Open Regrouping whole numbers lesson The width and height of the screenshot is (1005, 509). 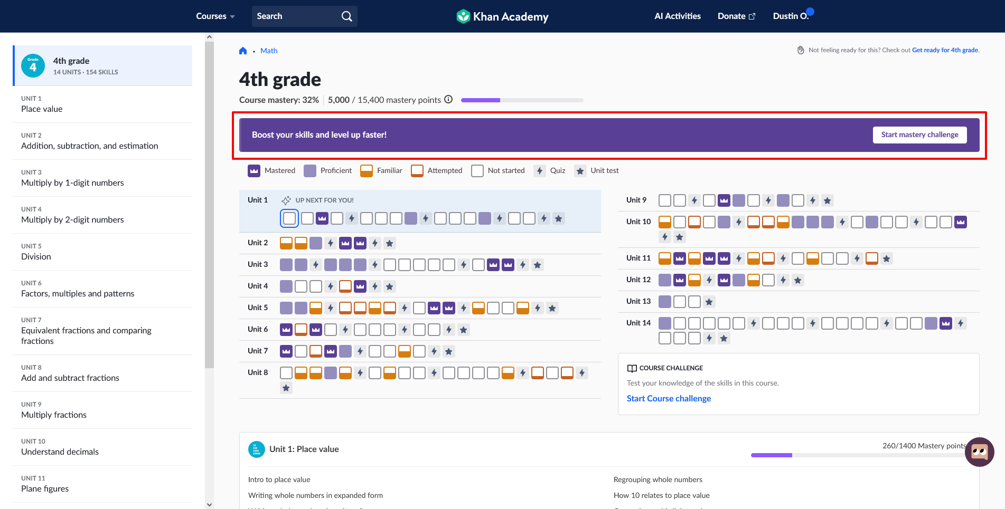[658, 480]
